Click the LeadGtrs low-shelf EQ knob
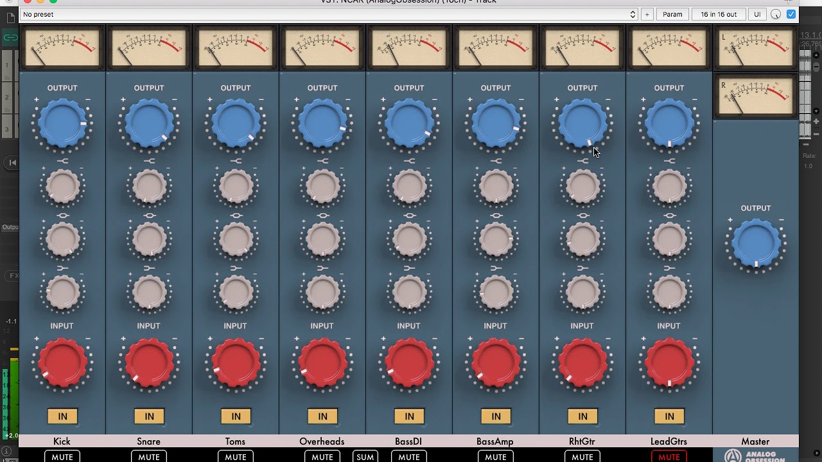 669,292
